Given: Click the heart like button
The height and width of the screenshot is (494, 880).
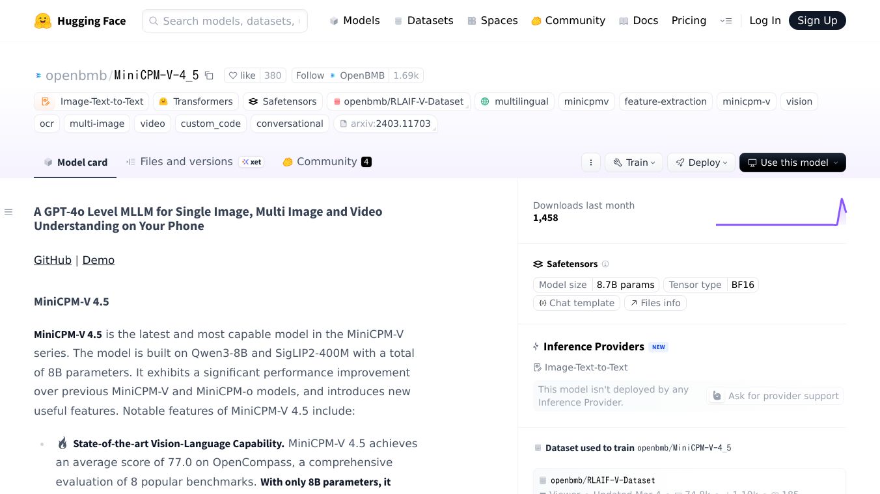Looking at the screenshot, I should click(x=241, y=75).
